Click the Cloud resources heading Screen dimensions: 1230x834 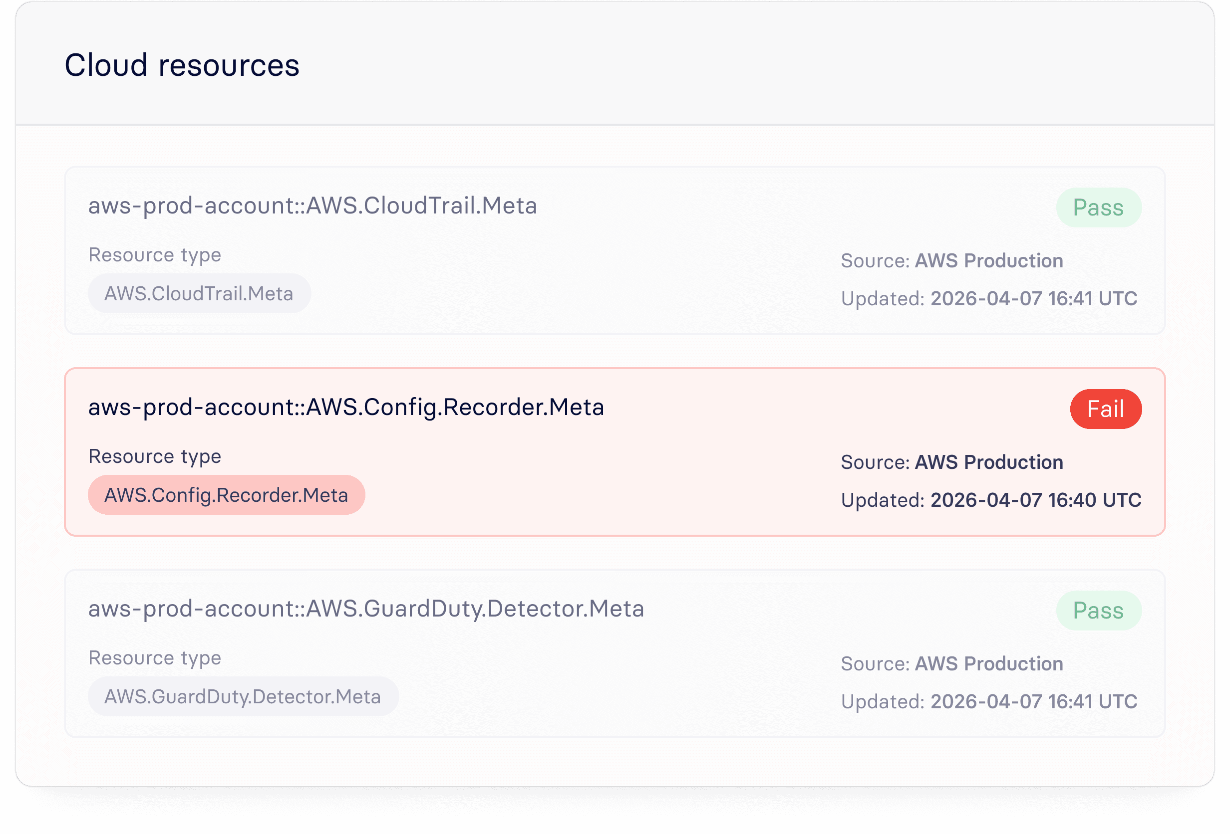pos(182,65)
